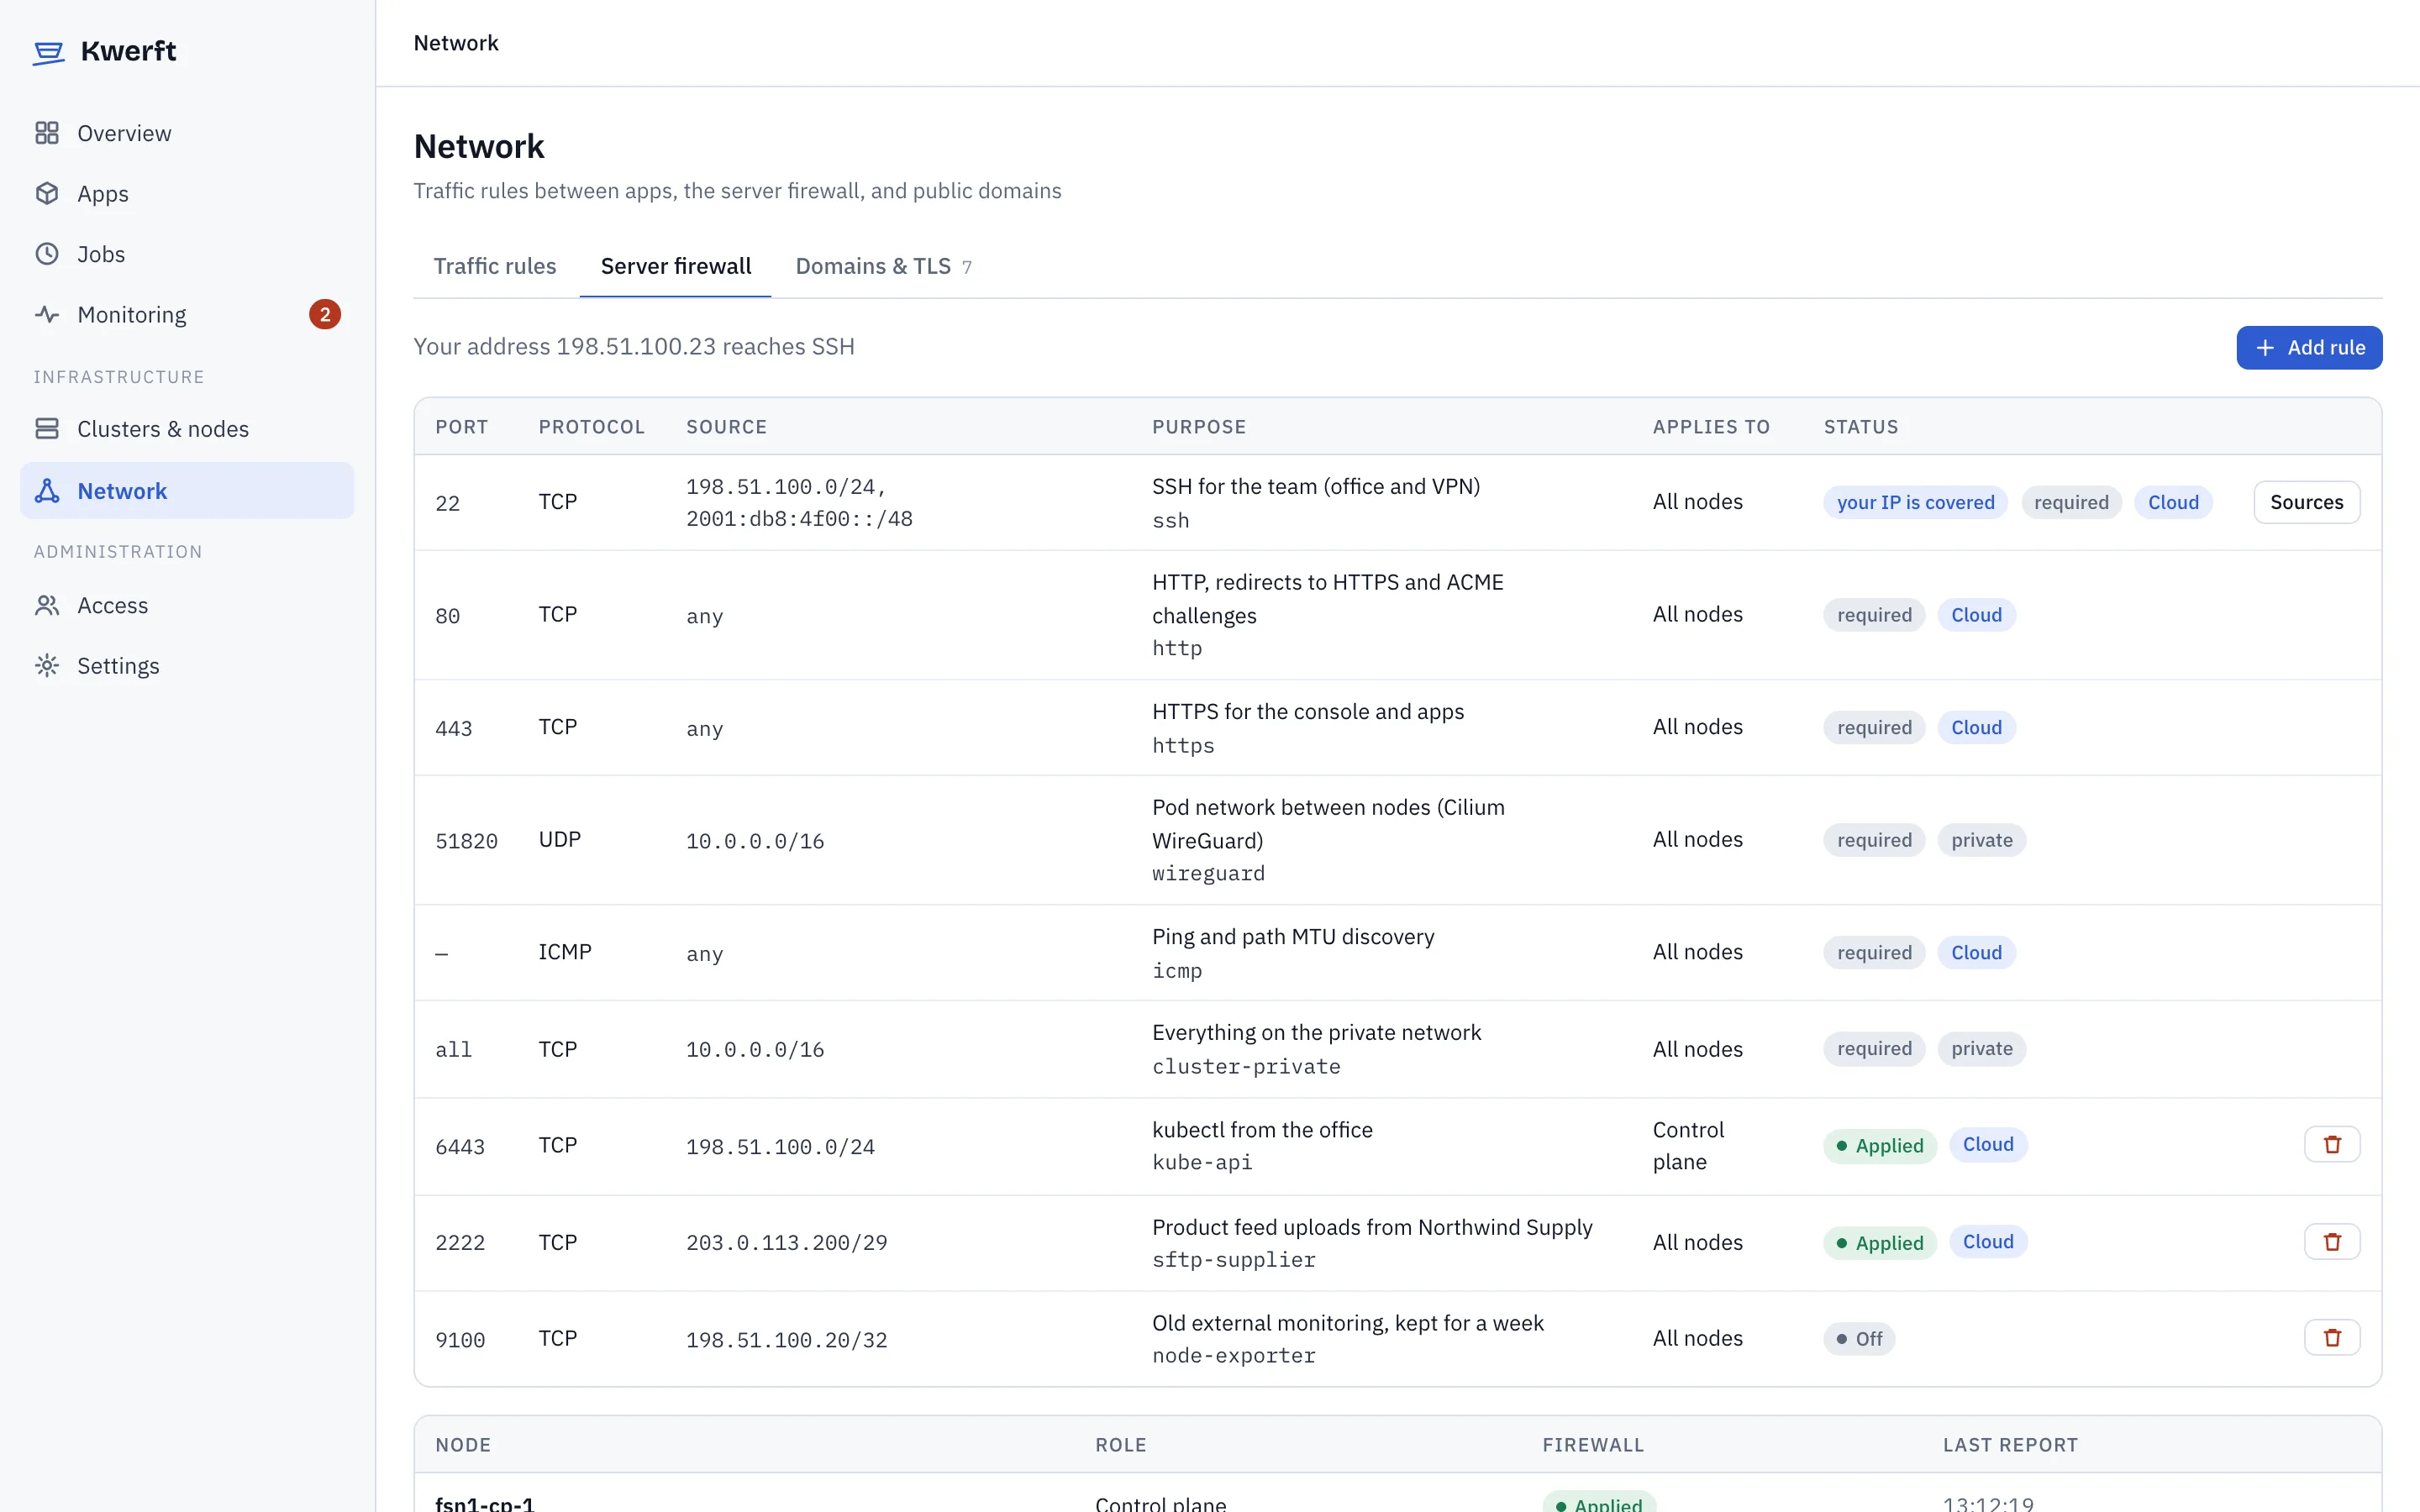Click the Network breadcrumb at page top
2420x1512 pixels.
(456, 43)
